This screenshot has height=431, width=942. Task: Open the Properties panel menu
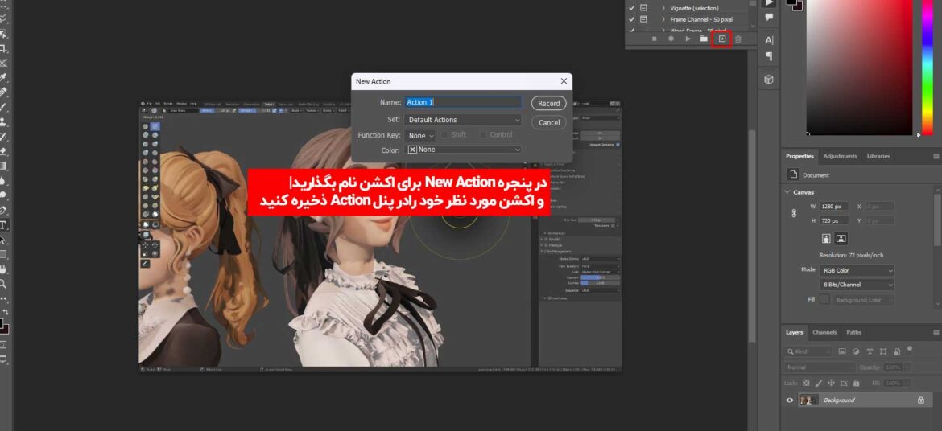point(936,156)
